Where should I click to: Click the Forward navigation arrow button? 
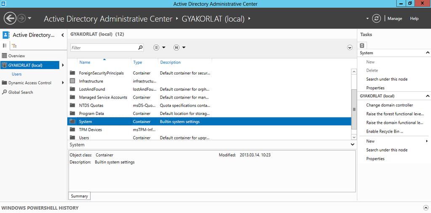coord(21,19)
